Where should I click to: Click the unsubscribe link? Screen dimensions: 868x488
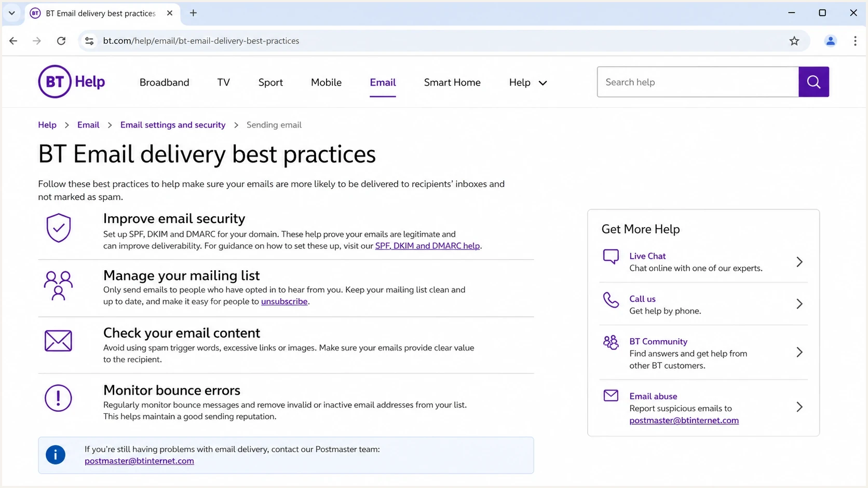284,301
